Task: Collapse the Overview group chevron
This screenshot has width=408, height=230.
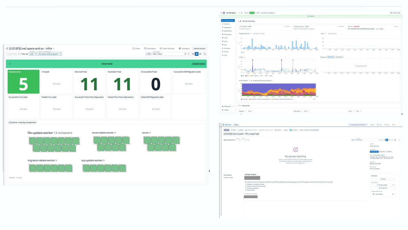Action: [10, 64]
